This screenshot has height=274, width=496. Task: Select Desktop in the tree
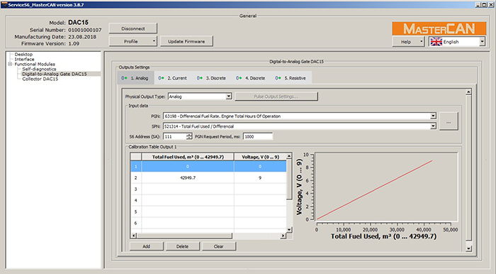[23, 55]
